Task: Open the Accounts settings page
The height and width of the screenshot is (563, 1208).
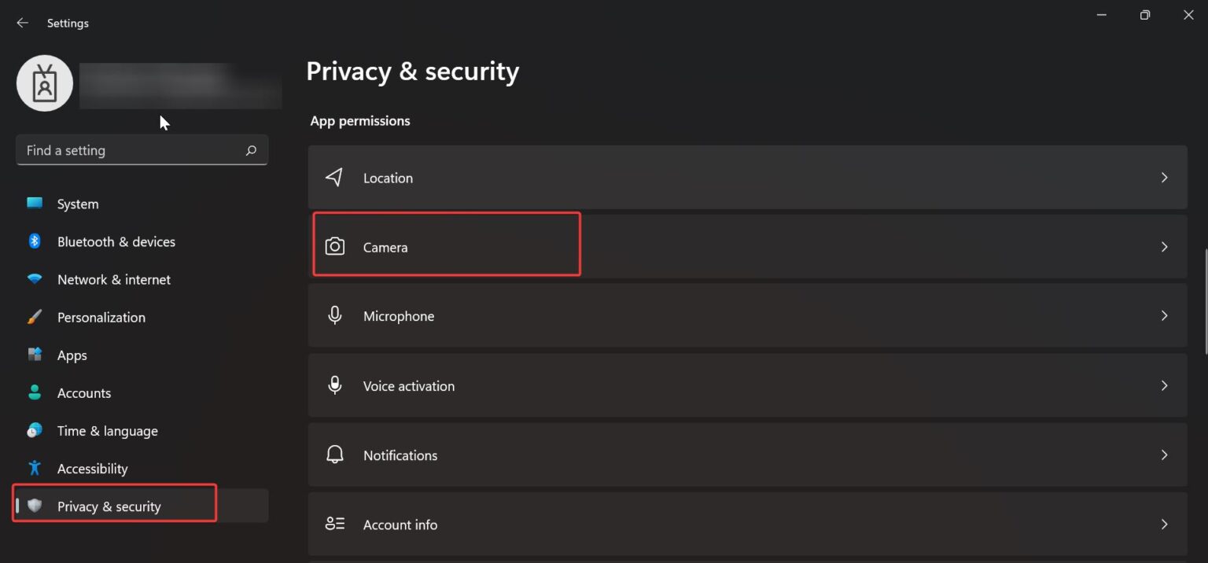Action: point(84,392)
